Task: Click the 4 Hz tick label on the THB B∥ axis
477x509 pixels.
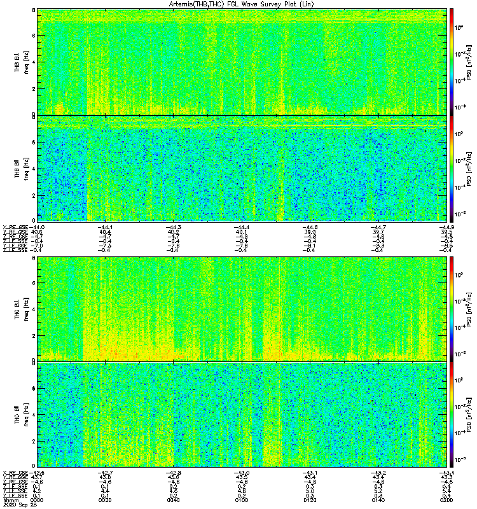Action: [34, 169]
